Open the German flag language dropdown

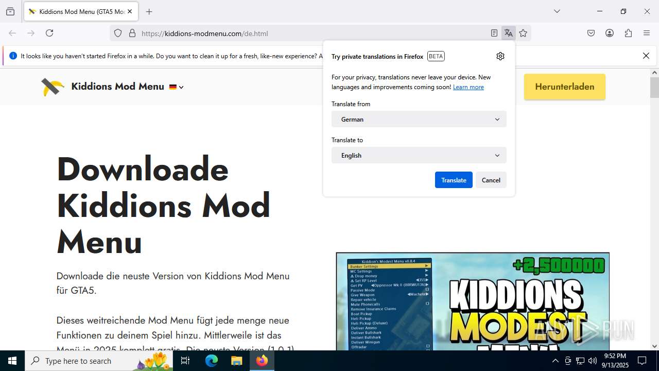tap(177, 87)
